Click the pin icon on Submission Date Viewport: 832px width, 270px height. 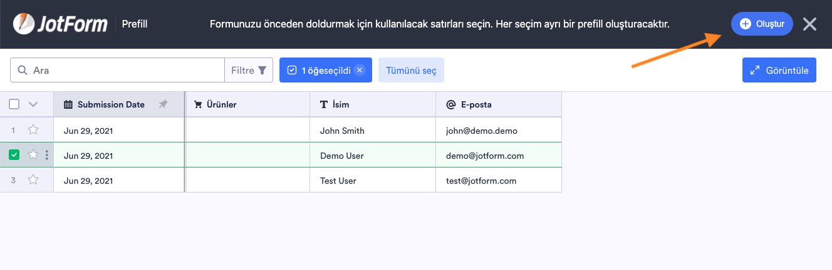[x=164, y=104]
